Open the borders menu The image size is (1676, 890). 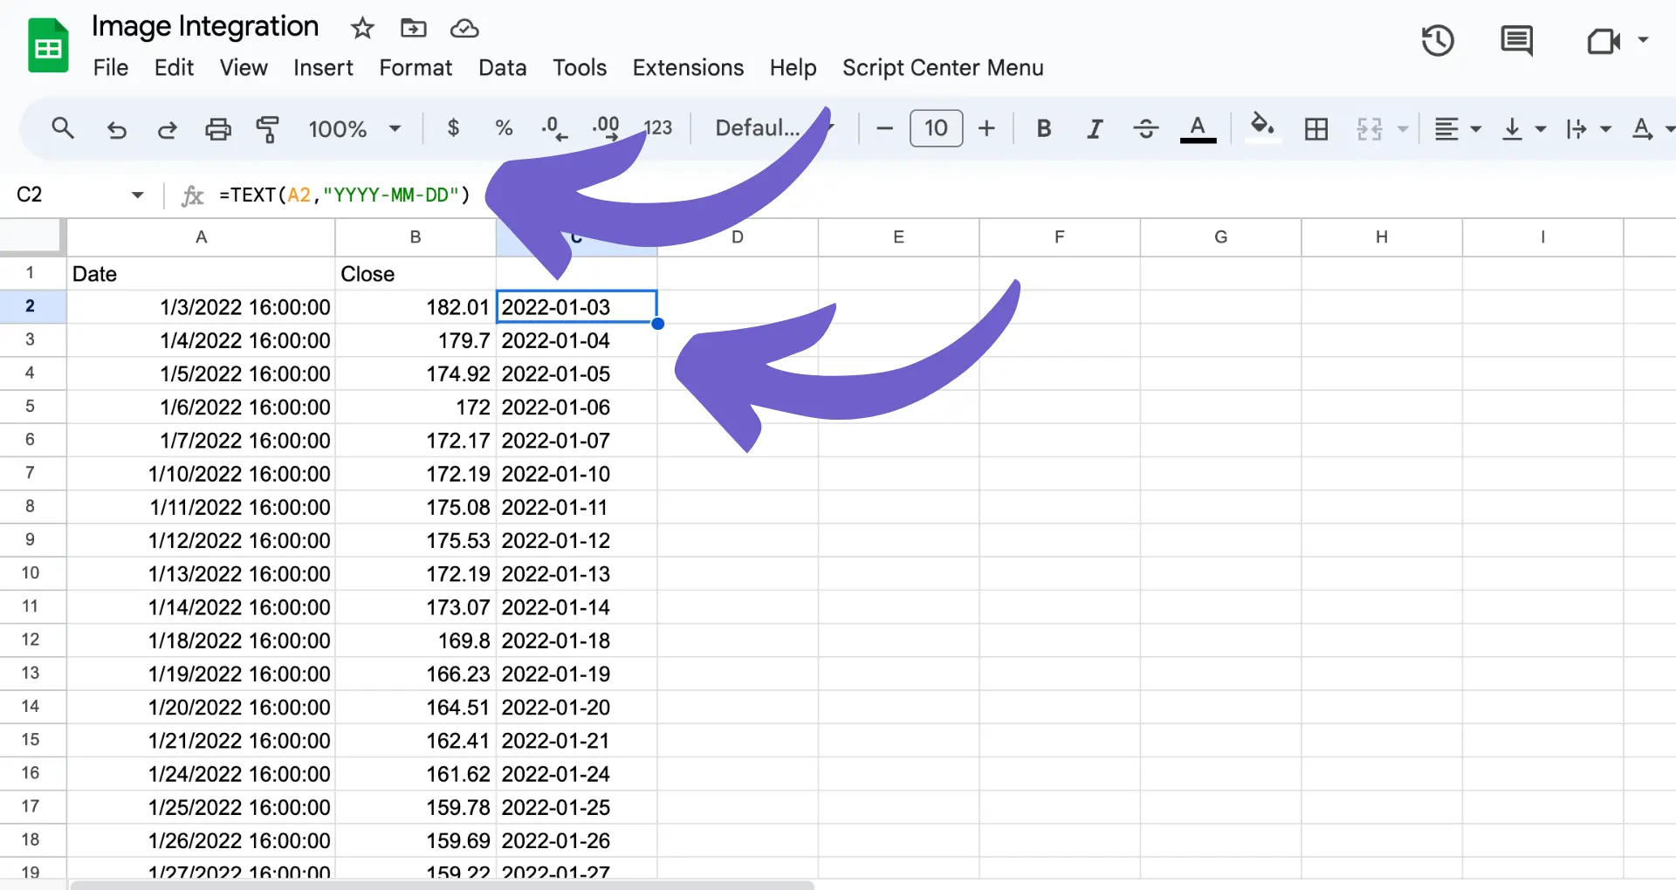1315,129
